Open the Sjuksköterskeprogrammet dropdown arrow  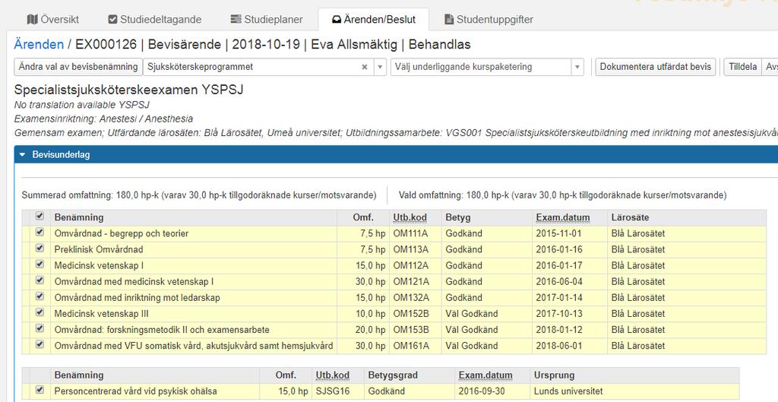[380, 67]
